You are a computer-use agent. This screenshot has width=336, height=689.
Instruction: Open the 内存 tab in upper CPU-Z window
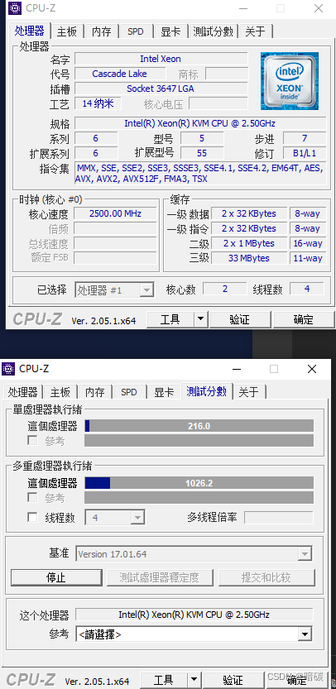[101, 31]
